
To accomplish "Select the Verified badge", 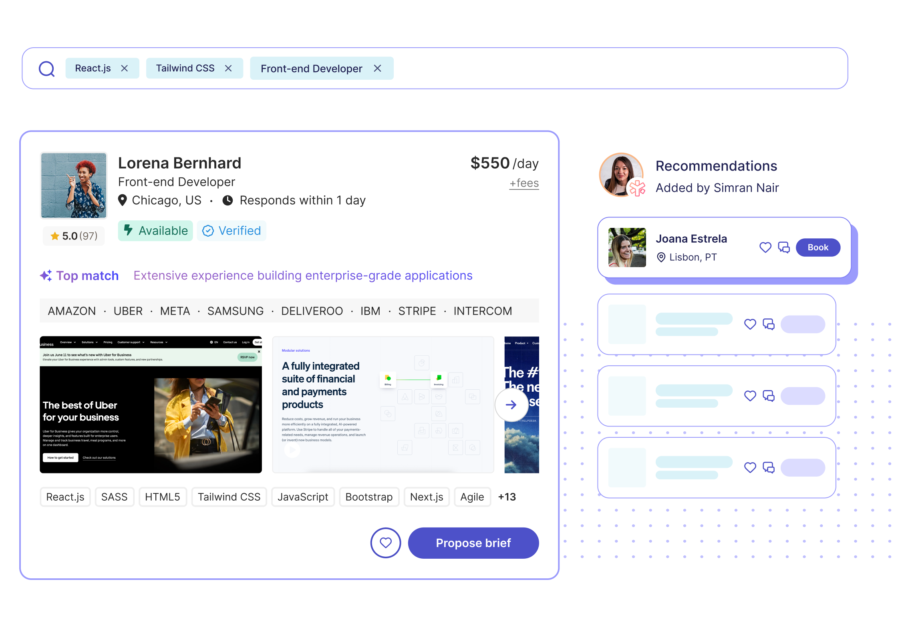I will (x=232, y=231).
